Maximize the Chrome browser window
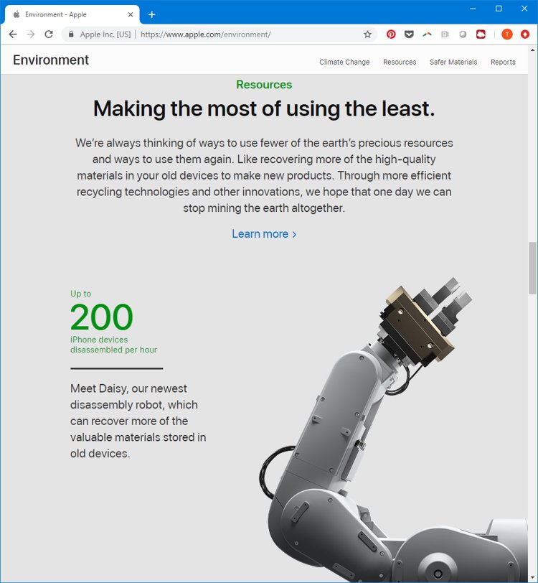Screen dimensions: 538x583 tap(499, 9)
